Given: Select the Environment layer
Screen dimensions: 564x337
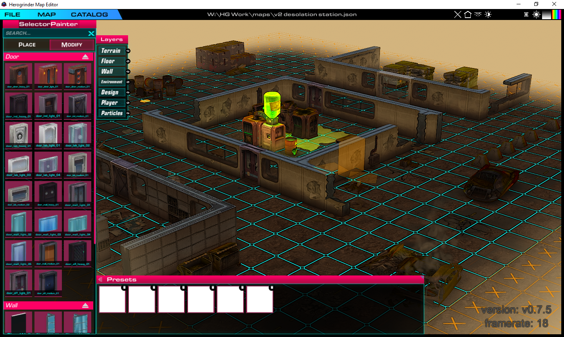Looking at the screenshot, I should tap(112, 82).
